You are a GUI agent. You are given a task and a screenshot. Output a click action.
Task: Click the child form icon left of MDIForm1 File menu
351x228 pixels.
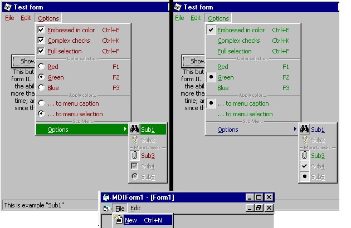pyautogui.click(x=106, y=208)
